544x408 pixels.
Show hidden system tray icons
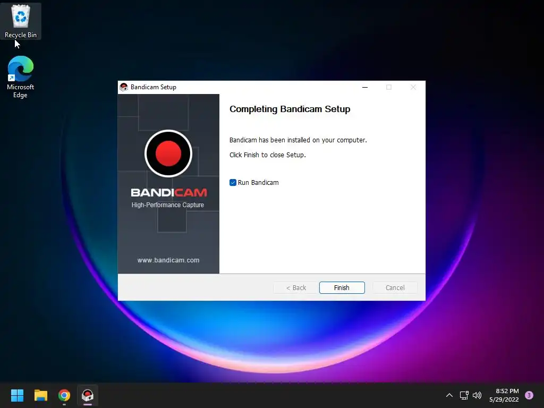tap(449, 395)
